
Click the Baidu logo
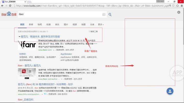click(x=9, y=14)
